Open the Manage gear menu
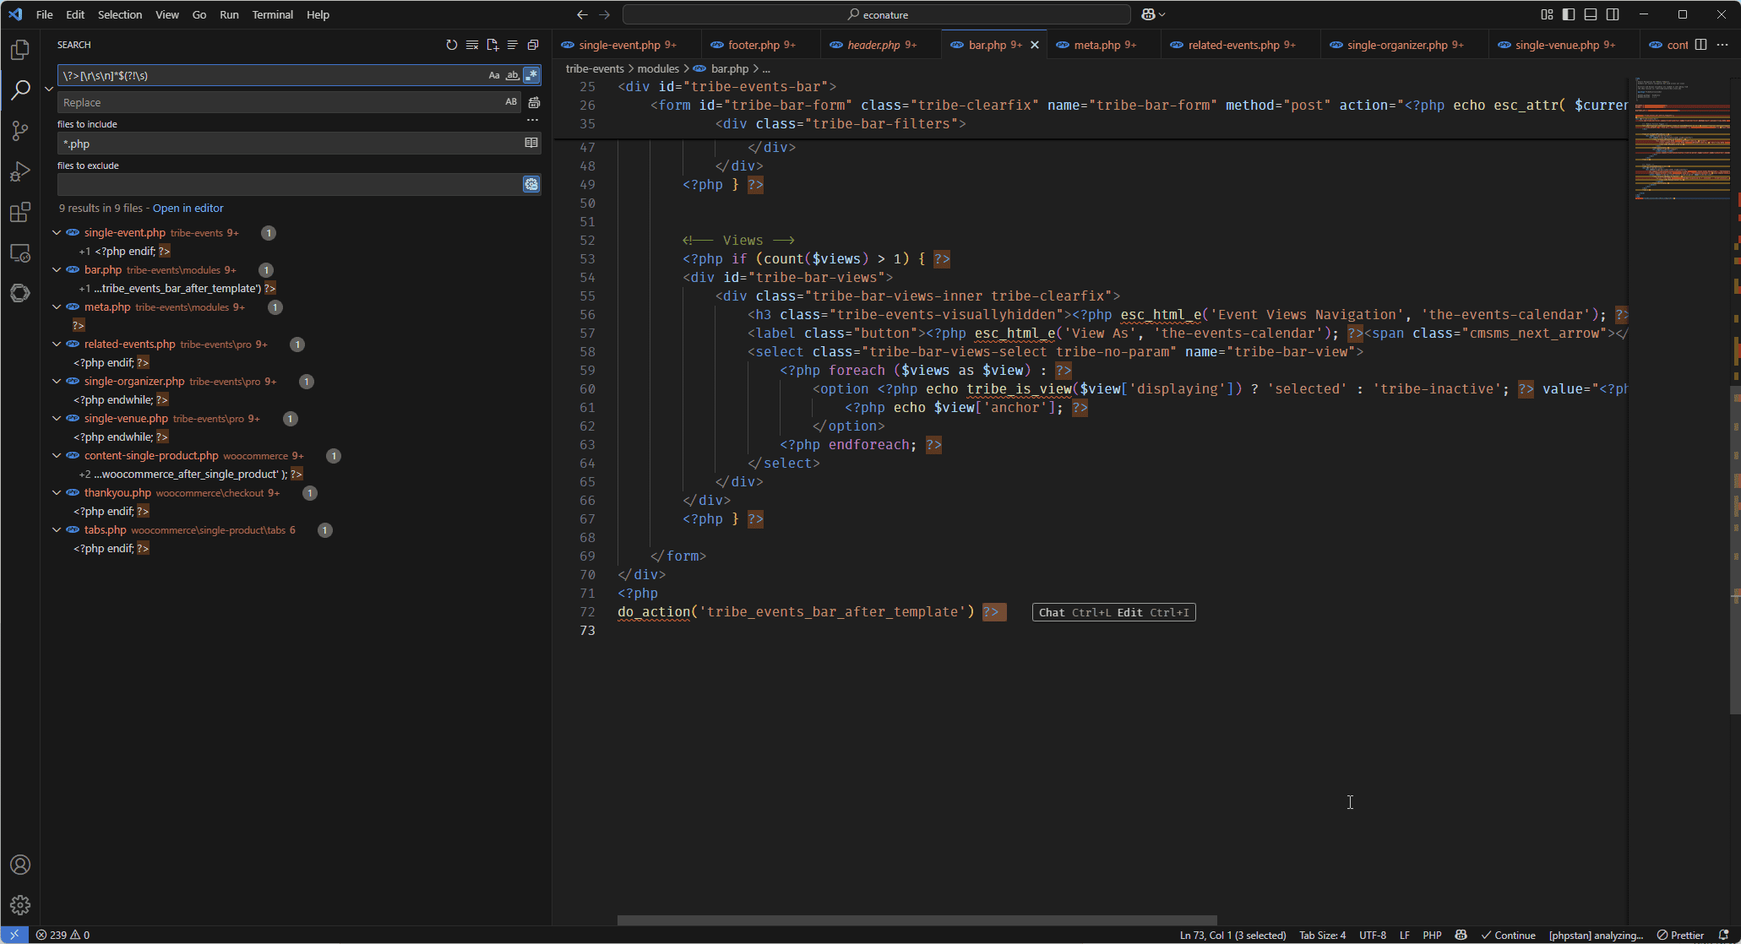This screenshot has height=944, width=1741. coord(20,904)
